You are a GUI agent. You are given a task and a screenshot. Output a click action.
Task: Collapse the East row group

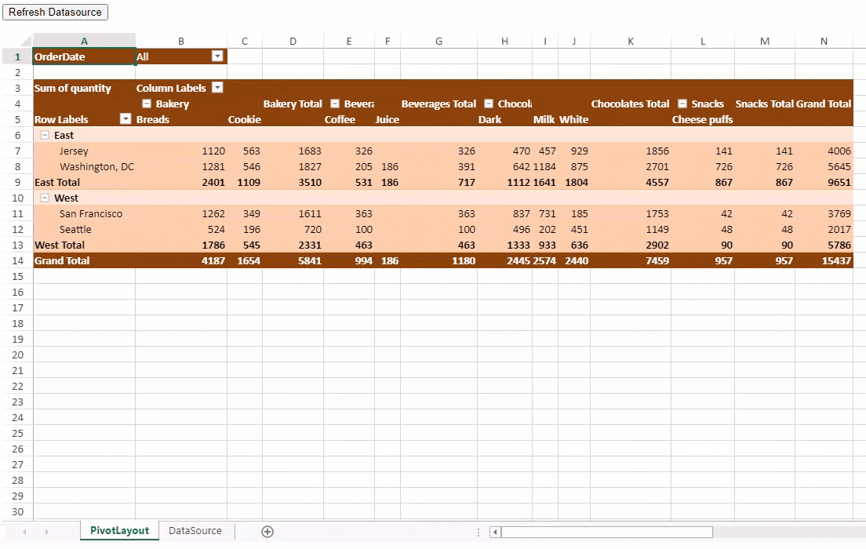[45, 136]
